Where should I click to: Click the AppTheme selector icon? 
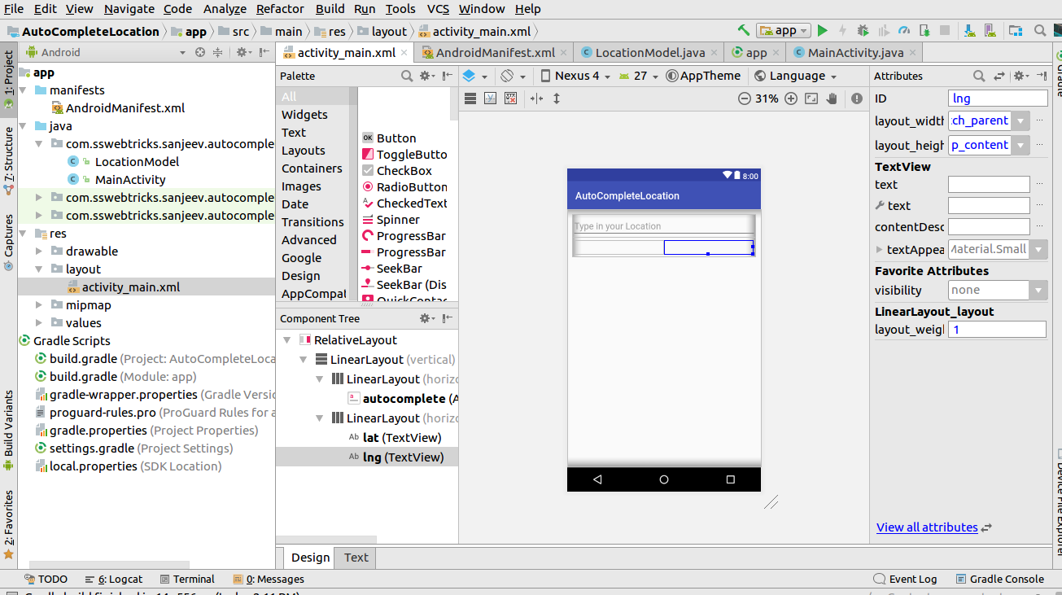coord(671,75)
